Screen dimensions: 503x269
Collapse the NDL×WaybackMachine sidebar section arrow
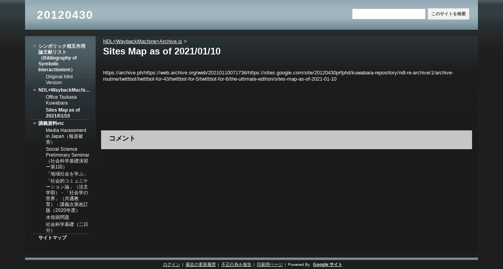click(34, 90)
